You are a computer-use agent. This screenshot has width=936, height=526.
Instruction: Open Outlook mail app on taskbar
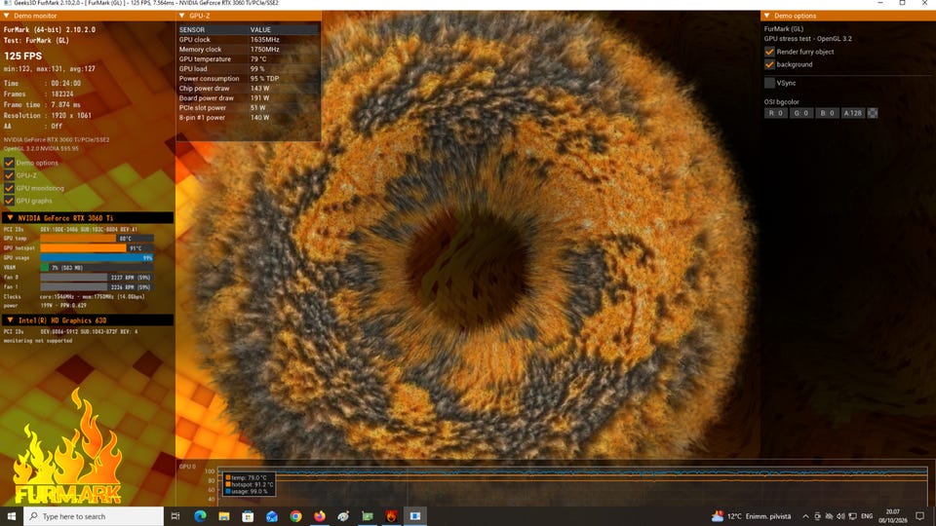coord(272,516)
